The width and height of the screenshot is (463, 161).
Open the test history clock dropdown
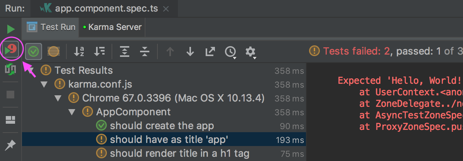[x=231, y=51]
